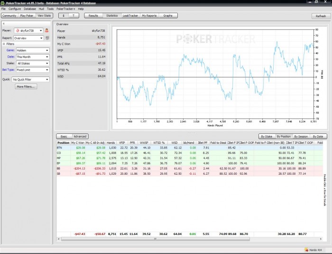Click the Date filter label link
The image size is (332, 254).
pyautogui.click(x=11, y=56)
